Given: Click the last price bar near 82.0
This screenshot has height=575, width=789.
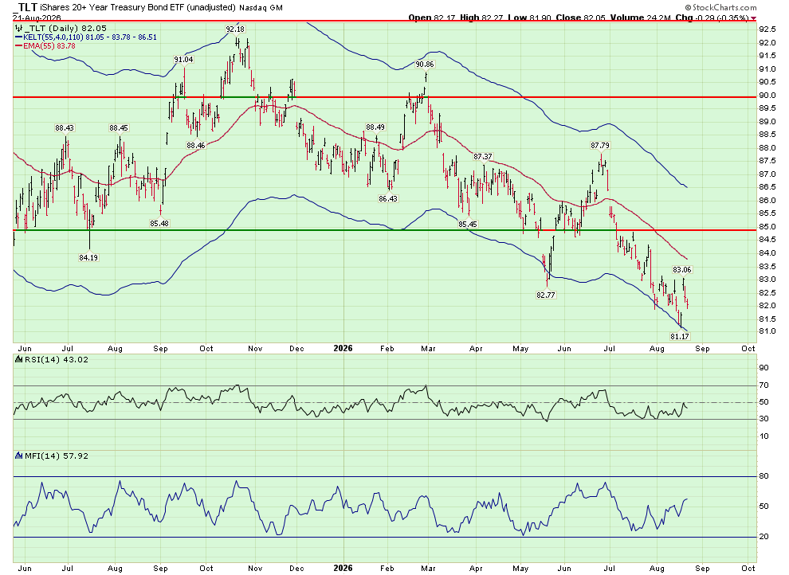Looking at the screenshot, I should [x=687, y=303].
